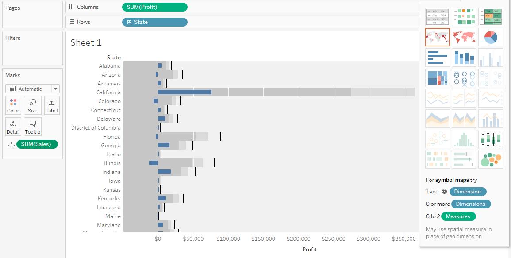Select the SUM(Sales) pill in the Marks card
Screen dimensions: 511x258
pos(37,144)
